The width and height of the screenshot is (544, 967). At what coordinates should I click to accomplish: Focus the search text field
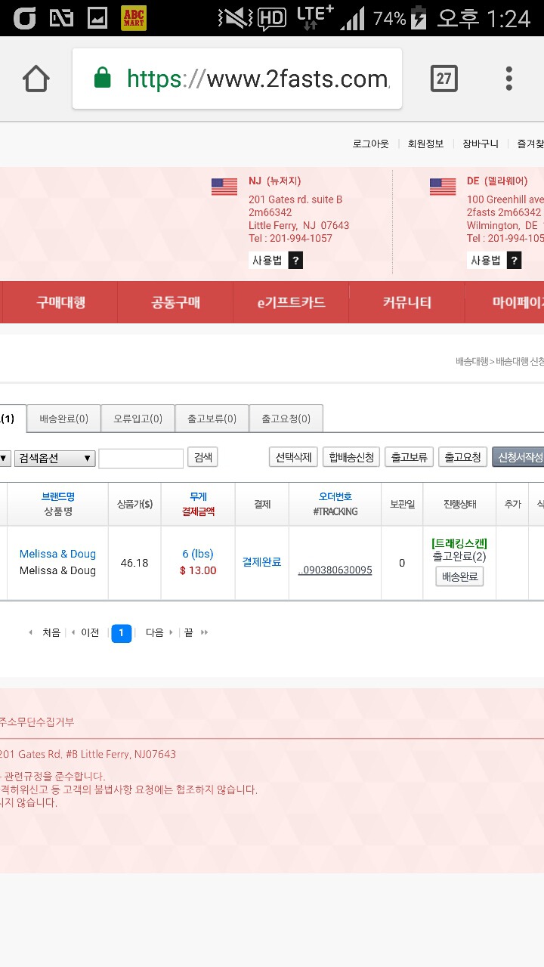141,459
